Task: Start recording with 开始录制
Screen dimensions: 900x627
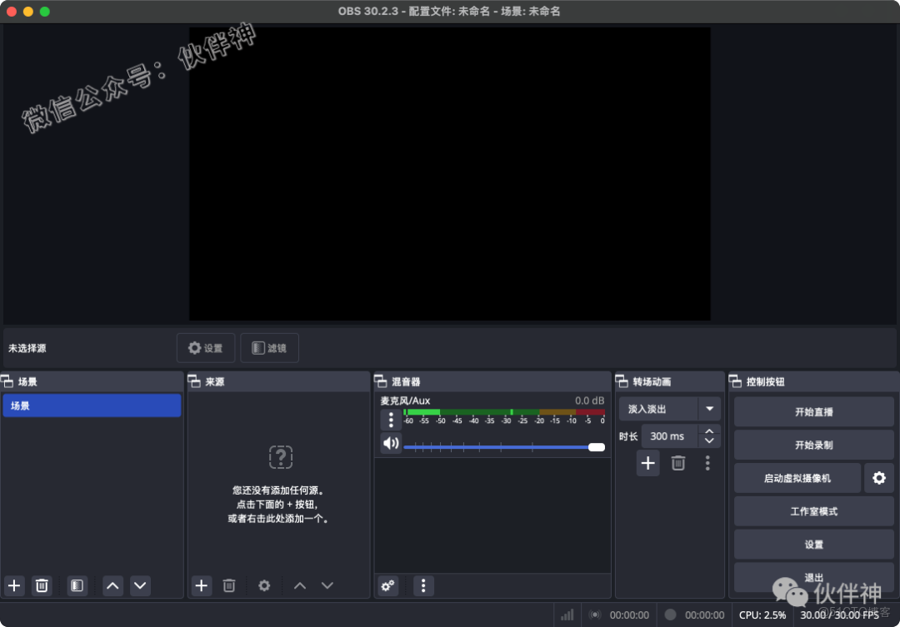Action: coord(812,445)
